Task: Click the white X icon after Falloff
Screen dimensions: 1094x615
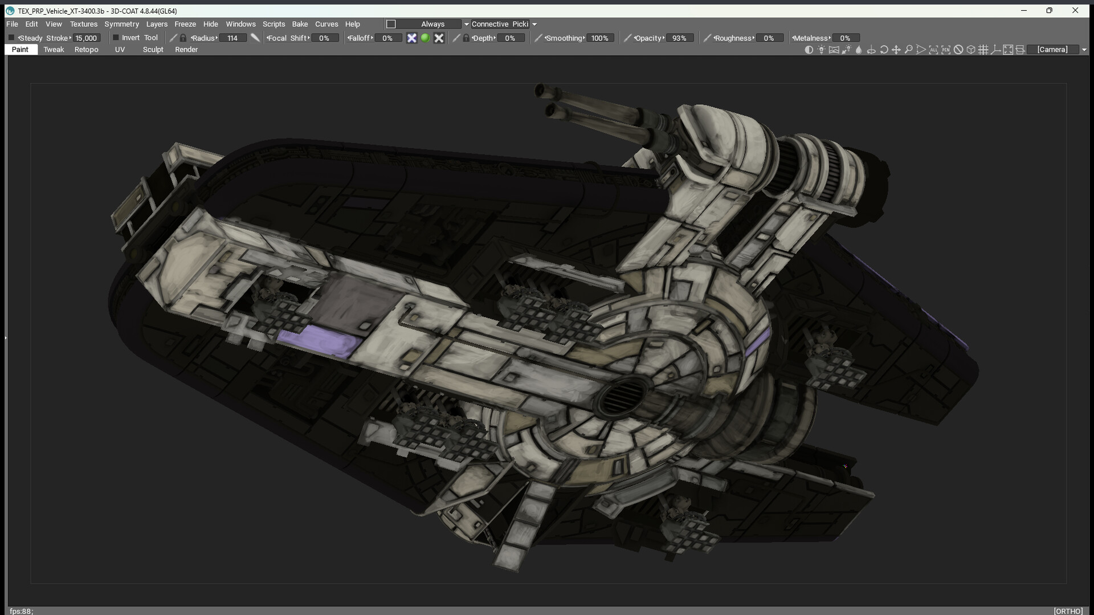Action: (x=439, y=38)
